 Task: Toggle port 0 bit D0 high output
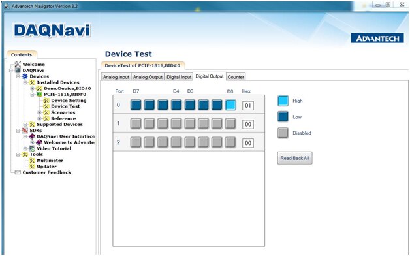[230, 105]
